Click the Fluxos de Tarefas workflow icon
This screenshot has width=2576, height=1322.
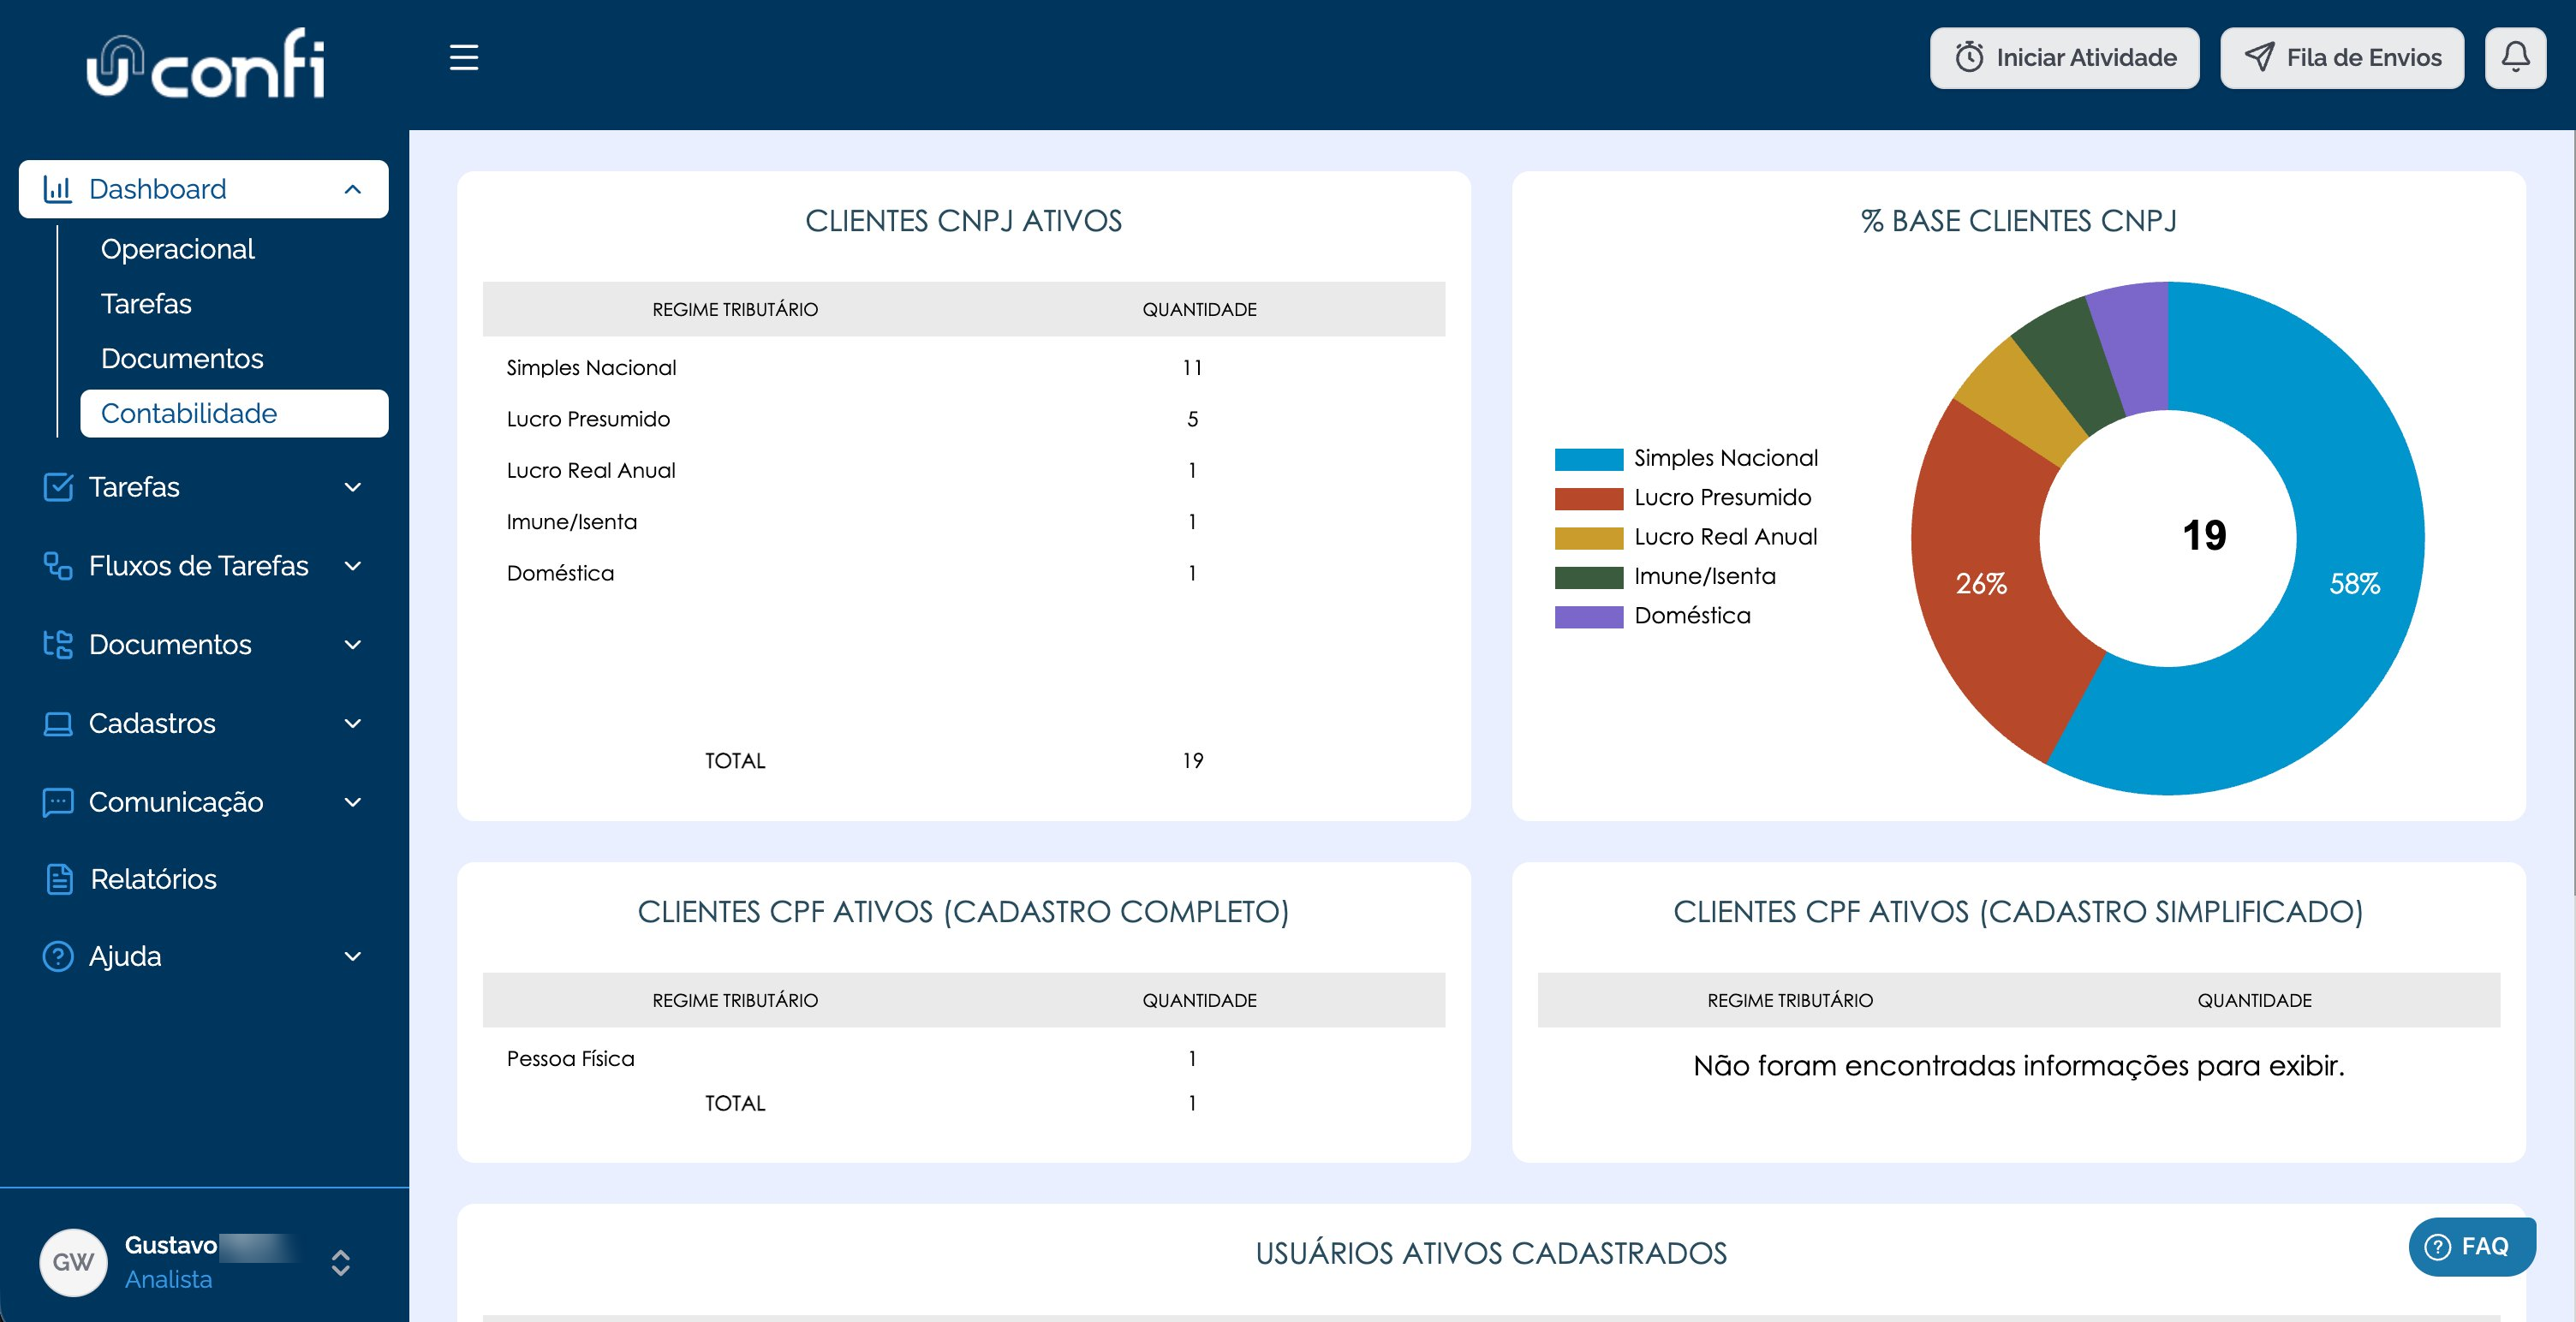click(x=58, y=566)
